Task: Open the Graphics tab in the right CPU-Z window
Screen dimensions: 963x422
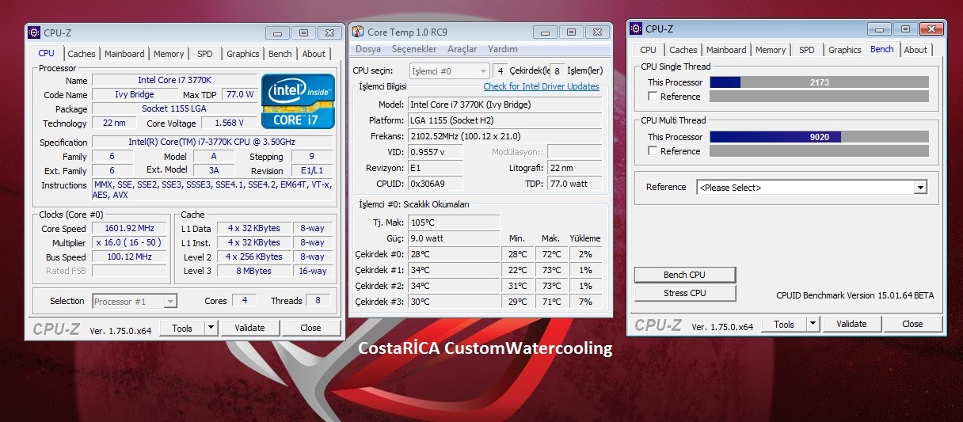Action: 845,50
